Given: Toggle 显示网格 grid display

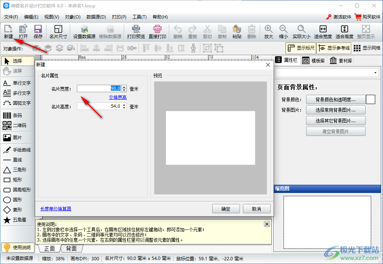Looking at the screenshot, I should point(367,48).
